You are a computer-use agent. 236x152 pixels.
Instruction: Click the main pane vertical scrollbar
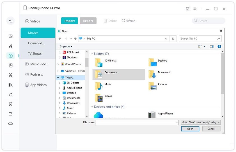click(x=222, y=74)
